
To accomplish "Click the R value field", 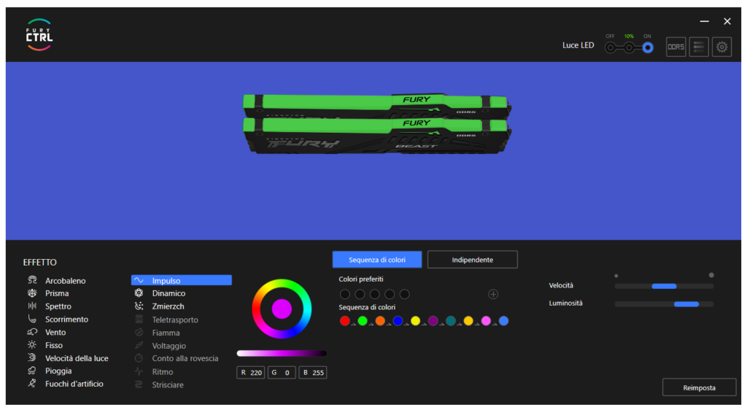I will [x=251, y=372].
